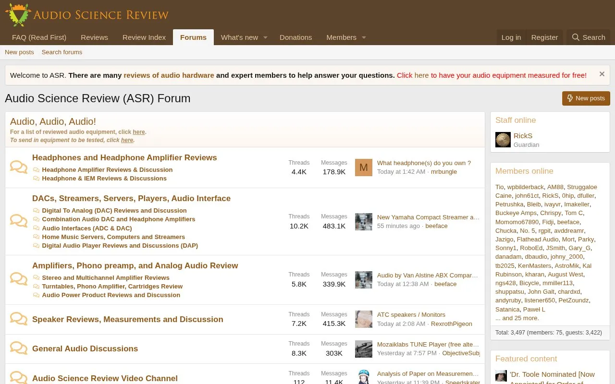Open Headphone & IEM Reviews & Discussions

pyautogui.click(x=104, y=179)
